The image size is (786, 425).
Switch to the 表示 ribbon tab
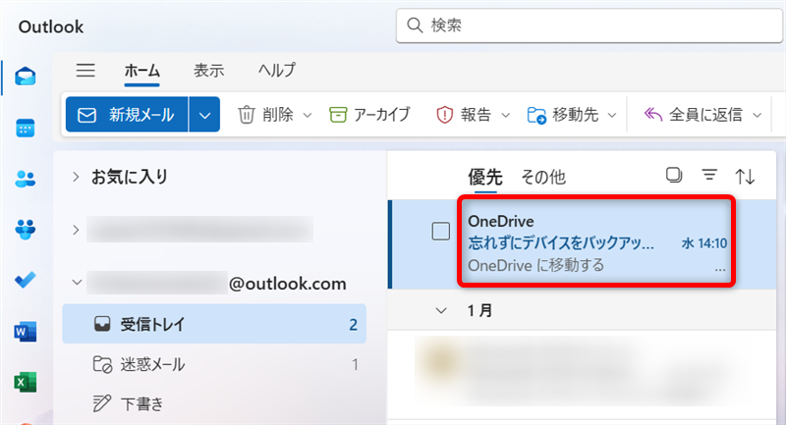[208, 70]
